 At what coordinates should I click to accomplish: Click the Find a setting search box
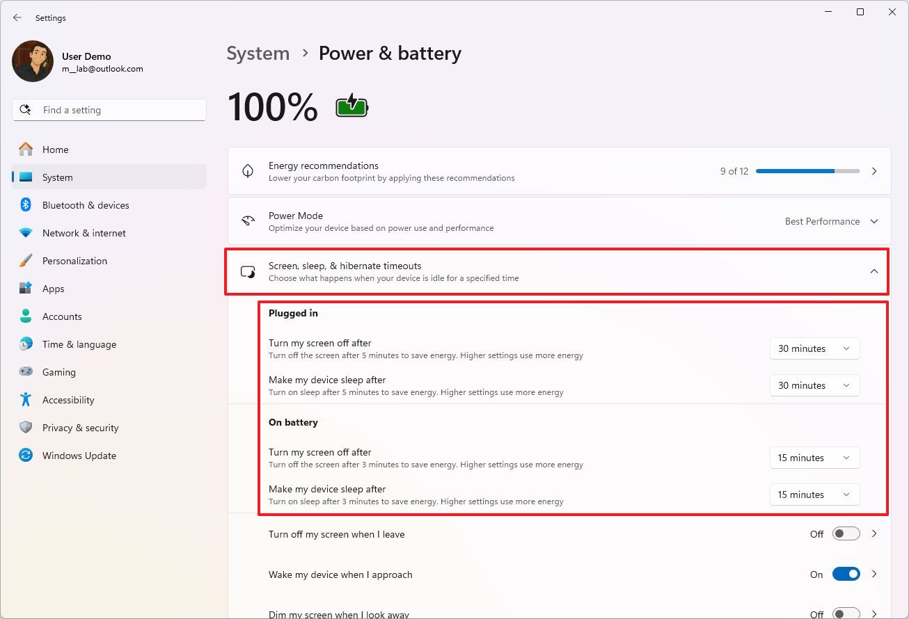tap(109, 109)
